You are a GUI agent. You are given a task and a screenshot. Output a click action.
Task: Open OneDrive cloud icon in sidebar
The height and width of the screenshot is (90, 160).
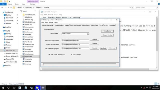click(x=4, y=27)
